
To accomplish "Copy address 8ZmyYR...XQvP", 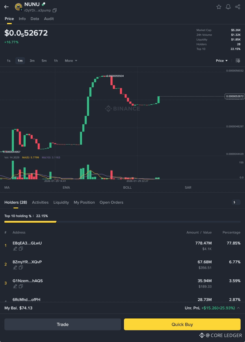I will click(20, 267).
